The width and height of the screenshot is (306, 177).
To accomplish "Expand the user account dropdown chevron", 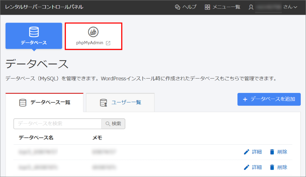I will click(295, 7).
